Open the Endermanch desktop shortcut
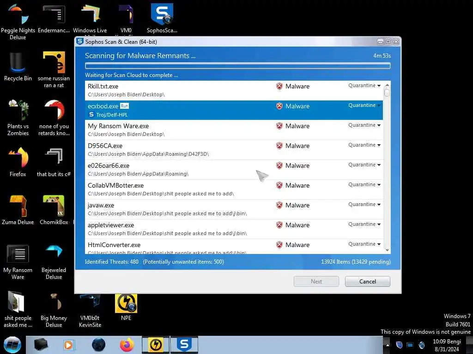Screen dimensions: 473x354 click(x=54, y=18)
